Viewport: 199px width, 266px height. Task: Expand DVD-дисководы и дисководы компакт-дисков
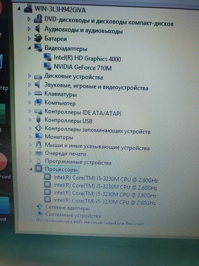(29, 19)
